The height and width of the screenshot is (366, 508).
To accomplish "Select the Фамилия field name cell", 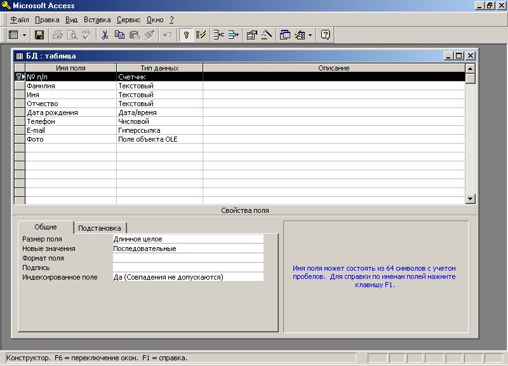I will [70, 86].
